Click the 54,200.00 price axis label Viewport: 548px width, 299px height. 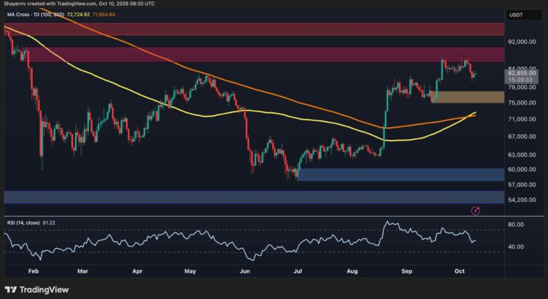[x=522, y=200]
